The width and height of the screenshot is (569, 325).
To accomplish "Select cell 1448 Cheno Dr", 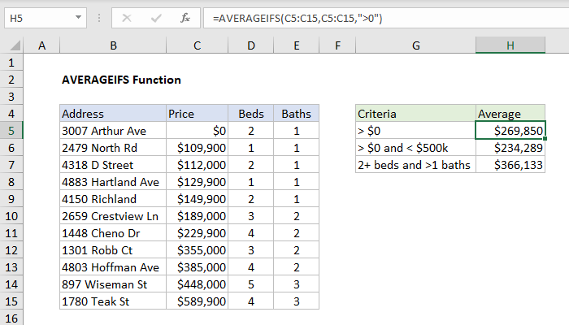I will 113,233.
